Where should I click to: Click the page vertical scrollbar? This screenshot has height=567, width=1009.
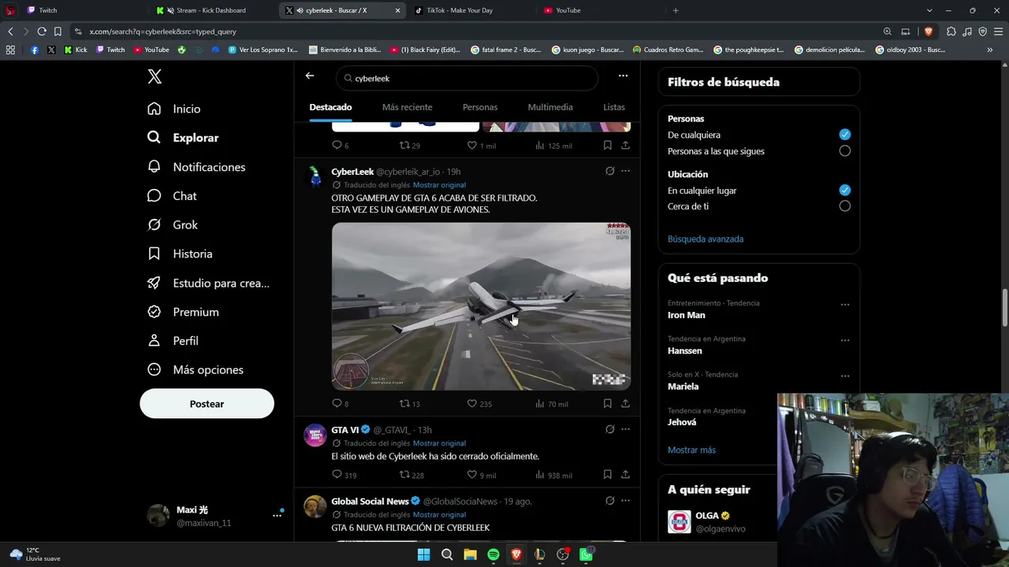(x=1004, y=307)
